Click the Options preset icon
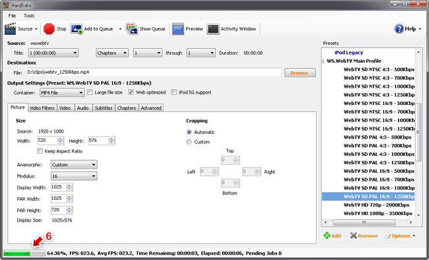 388,236
